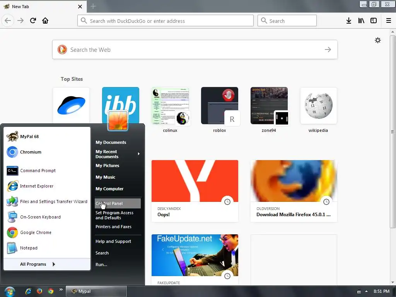396x297 pixels.
Task: Open the hamburger application menu
Action: pyautogui.click(x=389, y=21)
